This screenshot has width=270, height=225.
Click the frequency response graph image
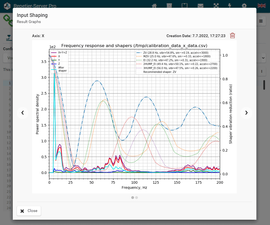[x=134, y=116]
